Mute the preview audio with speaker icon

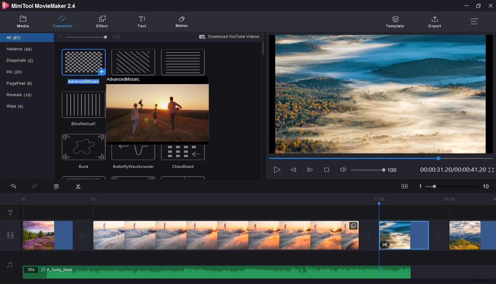pos(343,170)
